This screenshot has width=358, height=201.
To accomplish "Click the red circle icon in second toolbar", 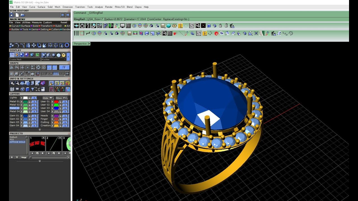I will [216, 33].
